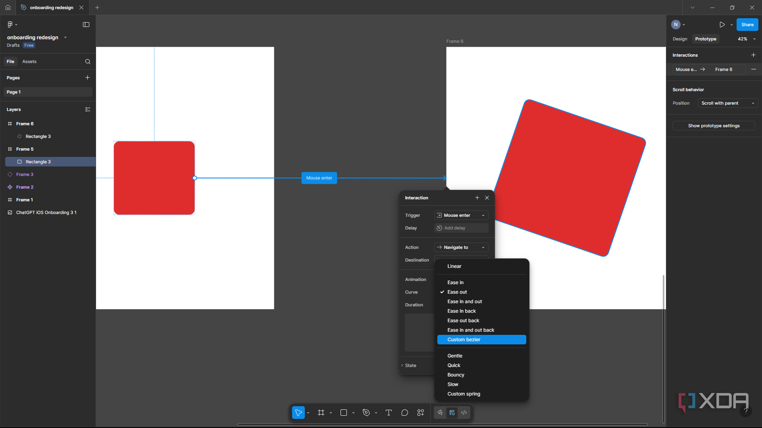Click the Layers panel collapse icon
762x428 pixels.
(x=88, y=109)
